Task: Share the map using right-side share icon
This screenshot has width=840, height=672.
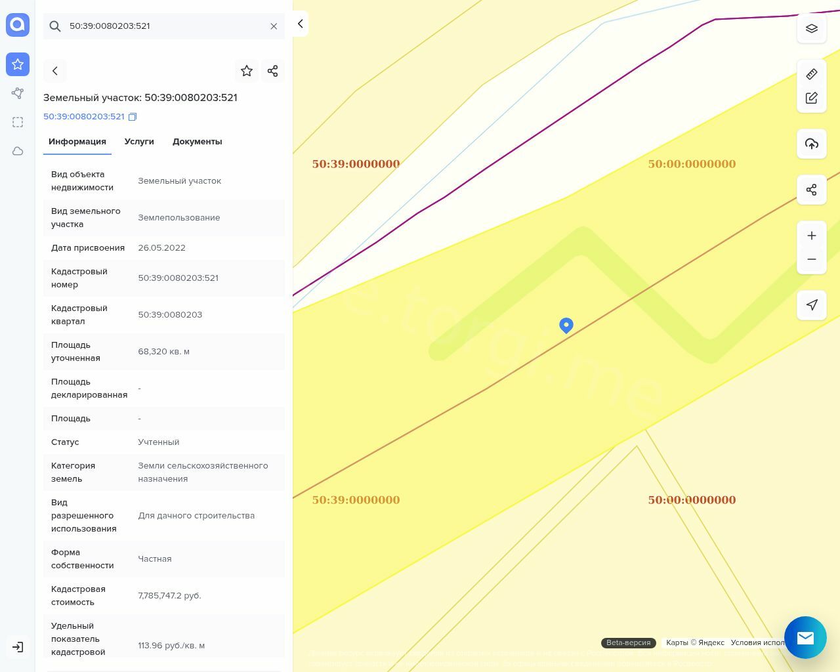Action: [x=811, y=190]
